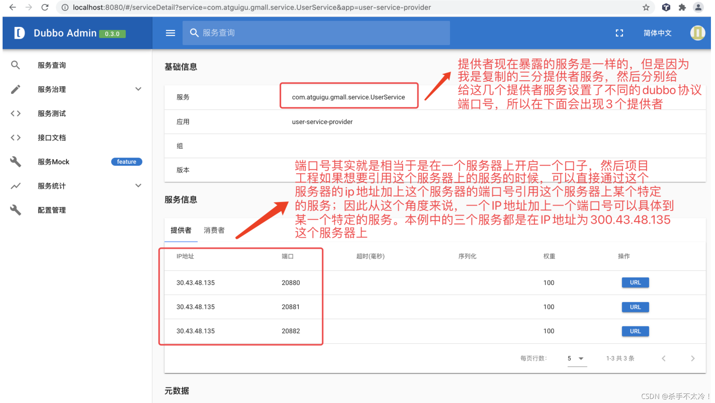
Task: Click the user avatar icon
Action: 697,33
